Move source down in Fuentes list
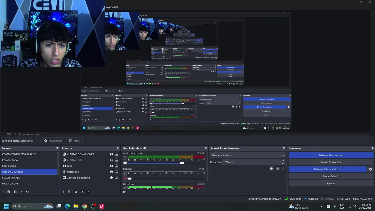 tap(88, 192)
